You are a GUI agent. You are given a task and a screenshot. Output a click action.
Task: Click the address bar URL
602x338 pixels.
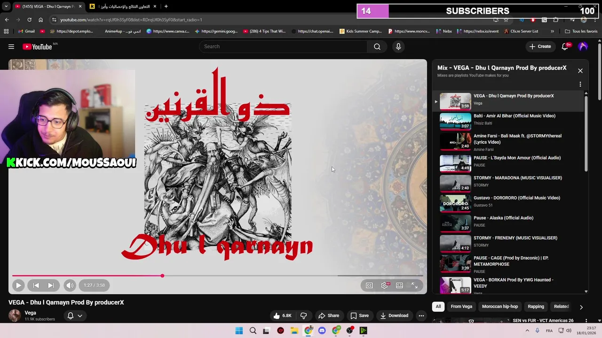131,20
